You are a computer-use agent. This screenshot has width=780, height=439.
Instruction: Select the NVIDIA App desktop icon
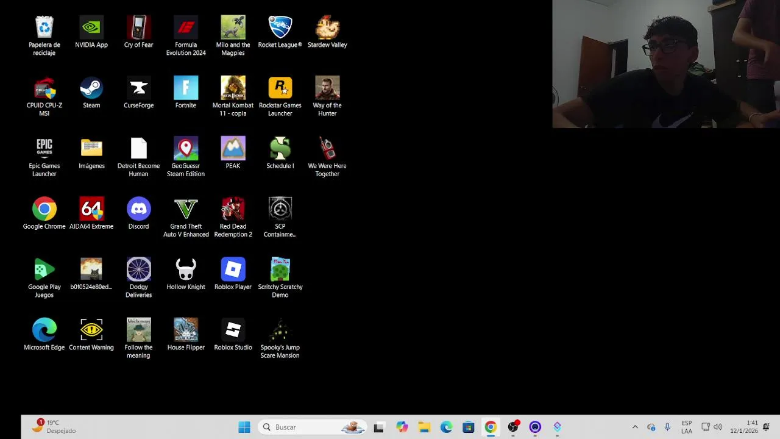[91, 32]
